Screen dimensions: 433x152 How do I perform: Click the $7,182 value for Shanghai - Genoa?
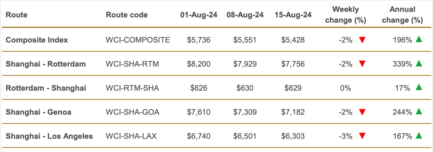click(x=293, y=112)
